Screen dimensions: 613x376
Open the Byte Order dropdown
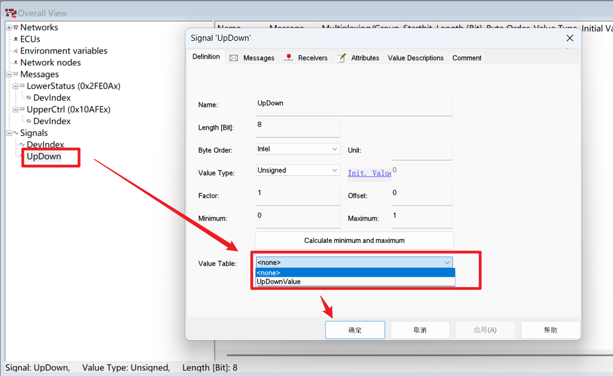coord(335,149)
